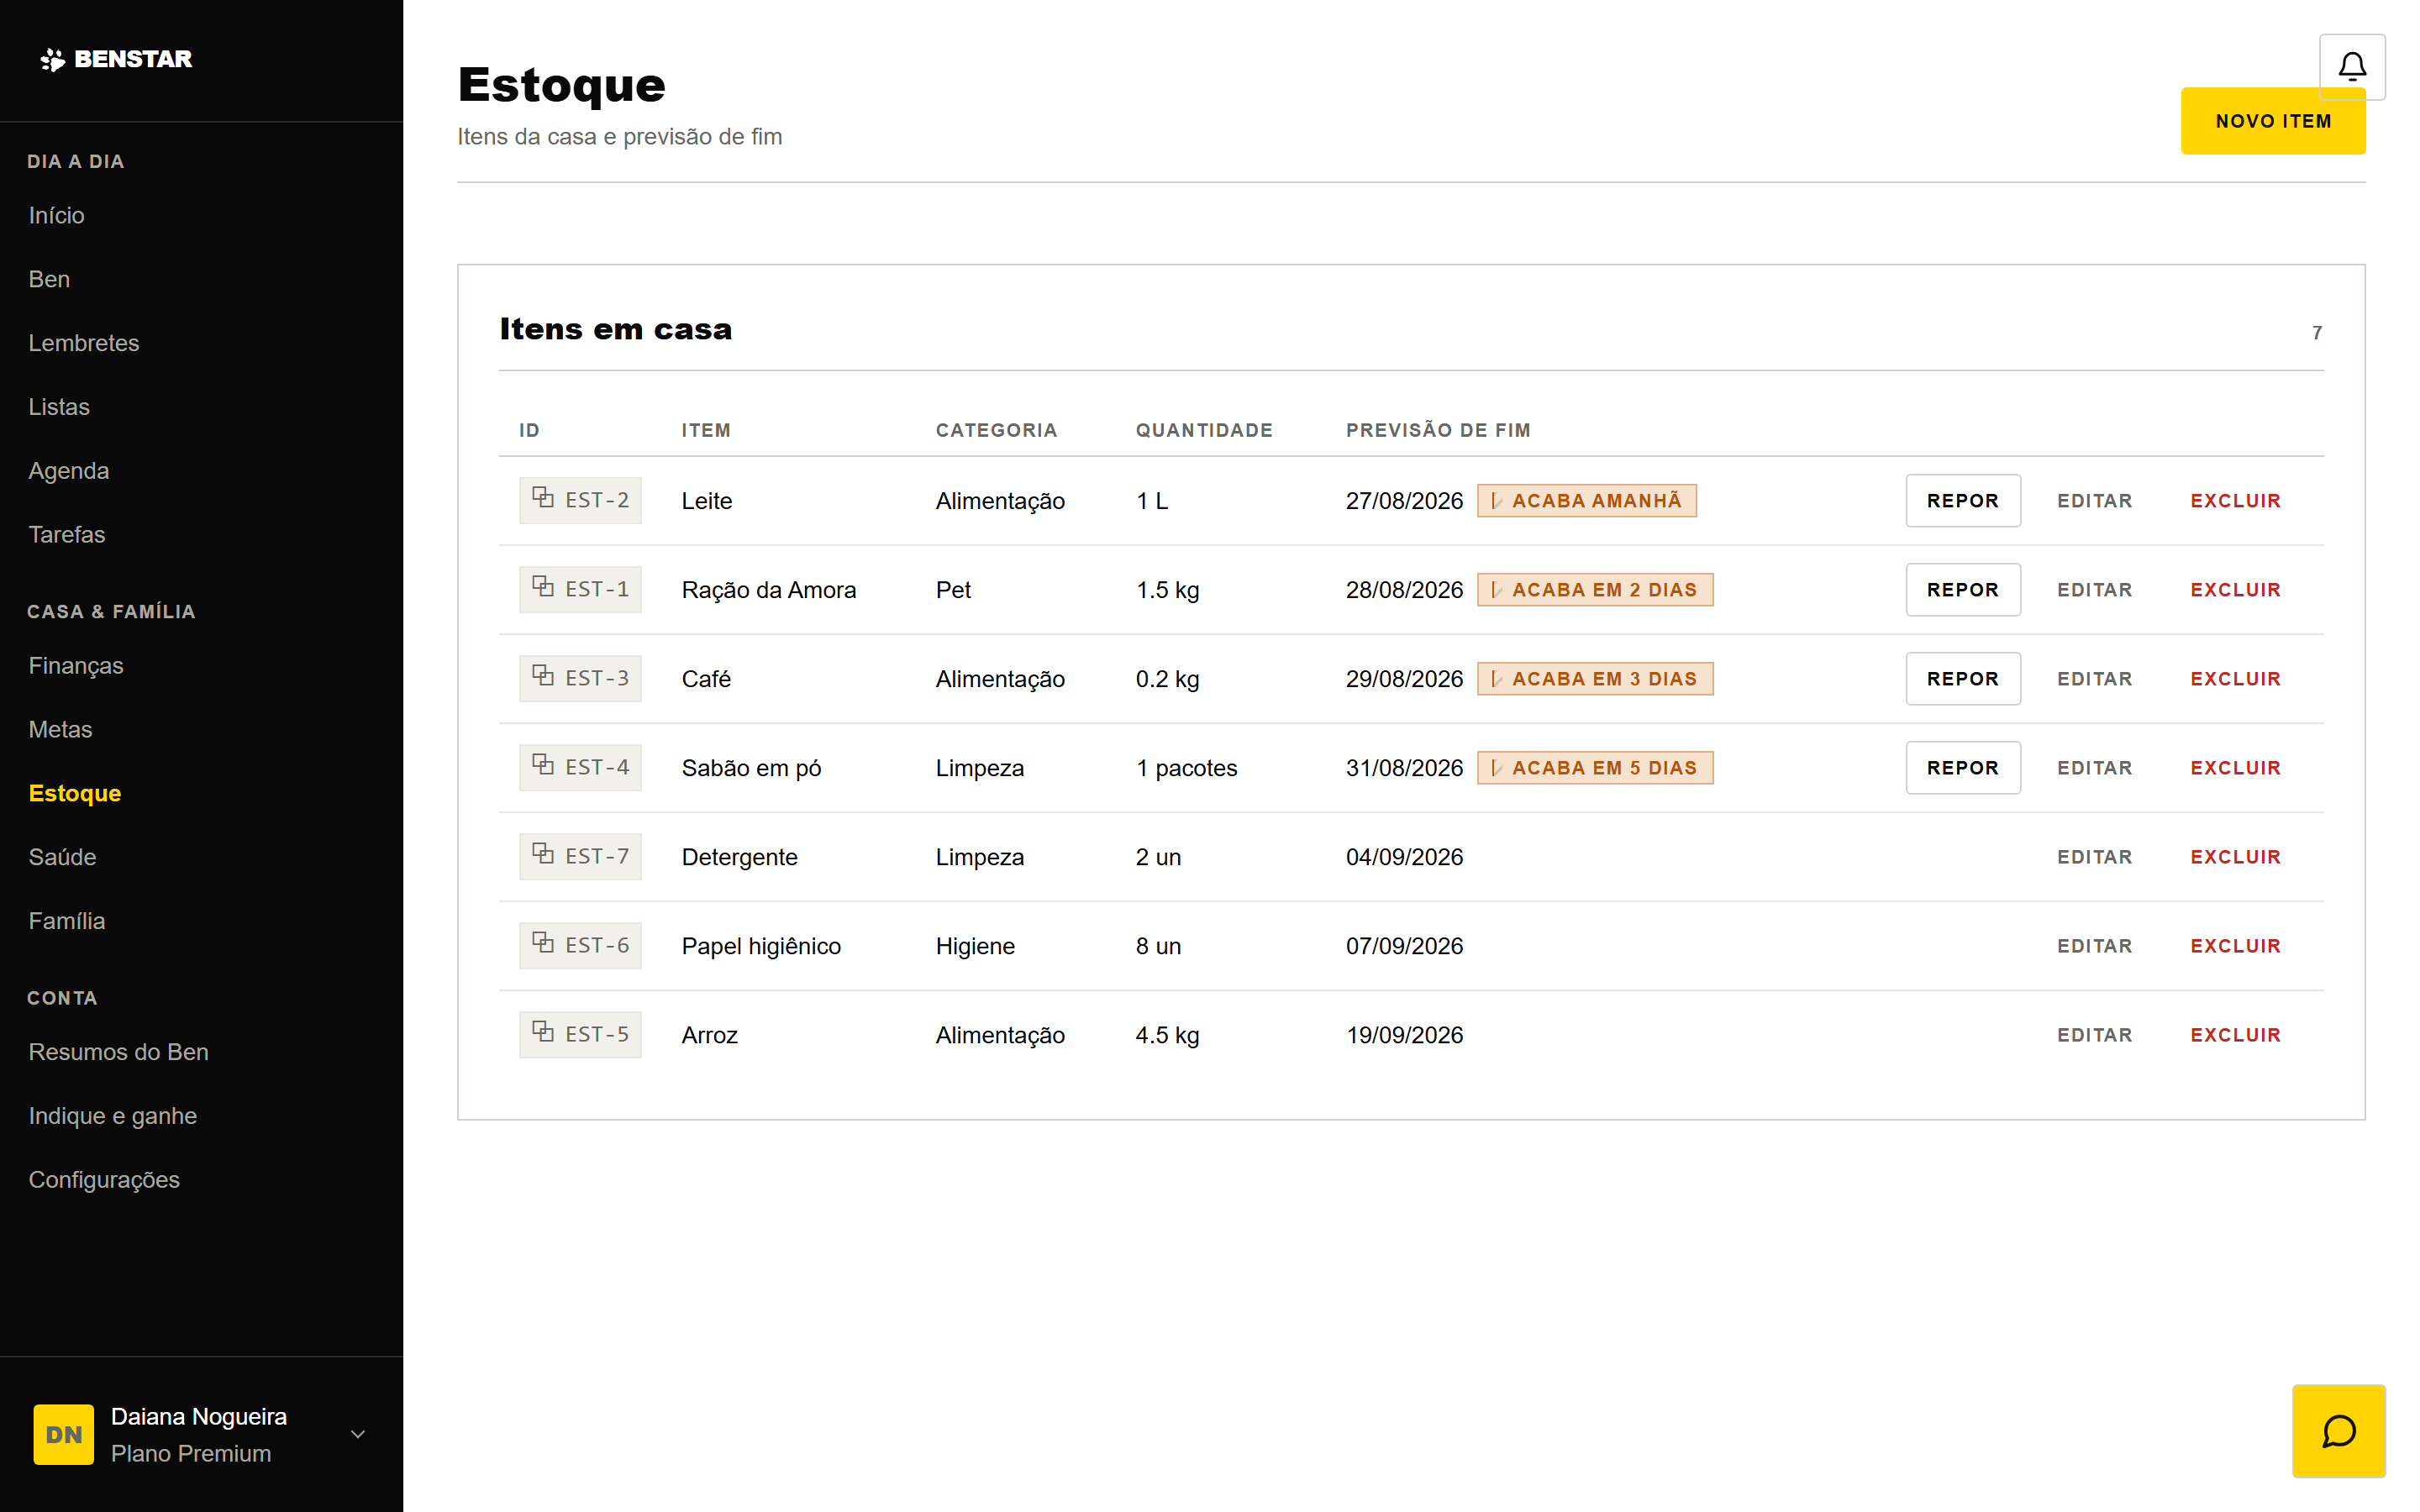The height and width of the screenshot is (1512, 2420).
Task: Copy the EST-4 item ID
Action: click(x=580, y=767)
